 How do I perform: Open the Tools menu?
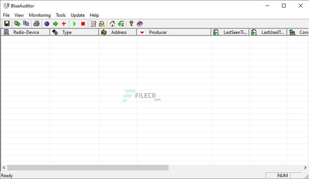(x=61, y=15)
